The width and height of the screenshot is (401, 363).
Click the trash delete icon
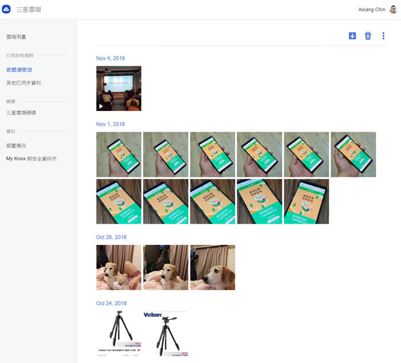pyautogui.click(x=368, y=36)
